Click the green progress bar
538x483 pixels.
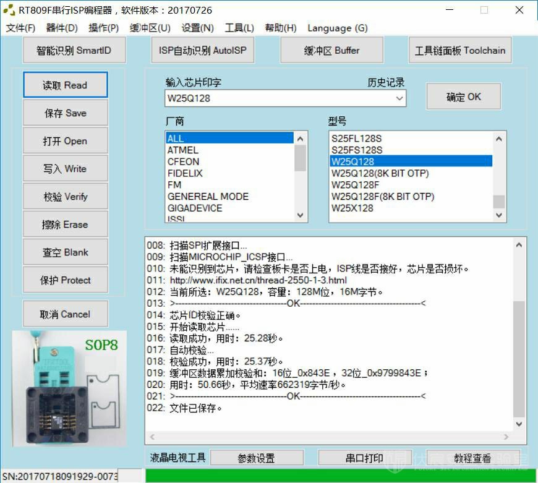pyautogui.click(x=341, y=476)
